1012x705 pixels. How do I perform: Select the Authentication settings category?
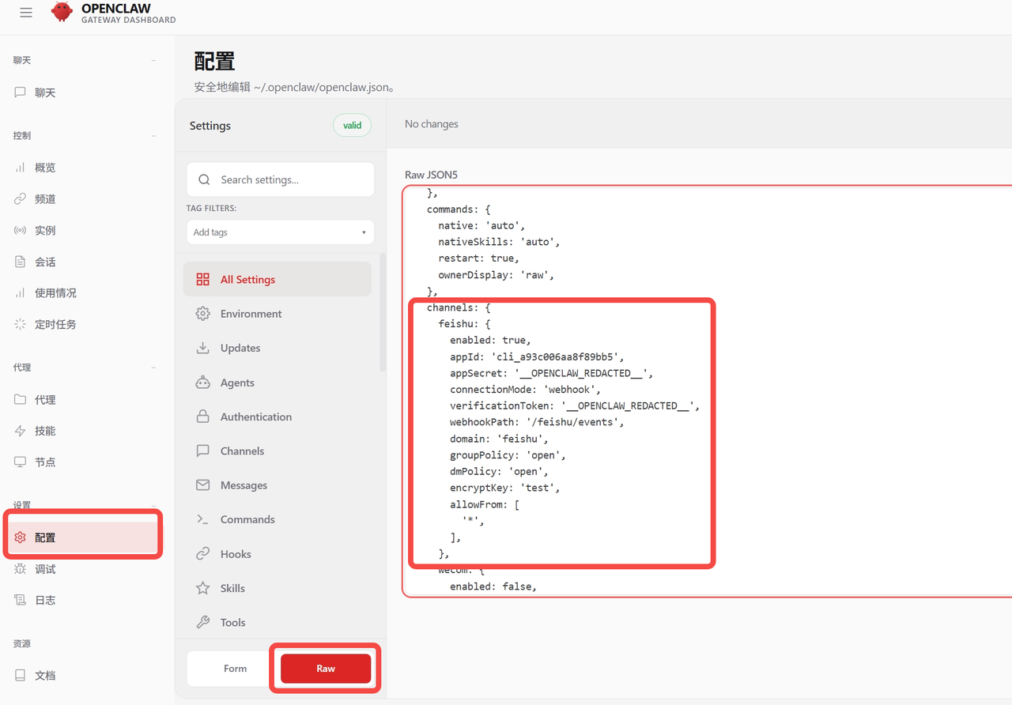click(x=255, y=417)
